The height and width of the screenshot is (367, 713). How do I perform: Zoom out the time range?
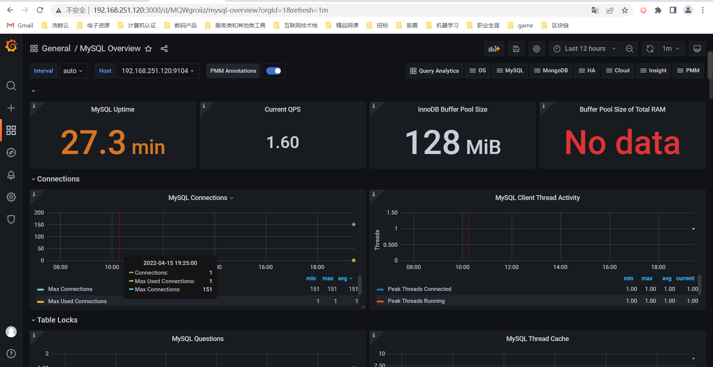(x=629, y=49)
